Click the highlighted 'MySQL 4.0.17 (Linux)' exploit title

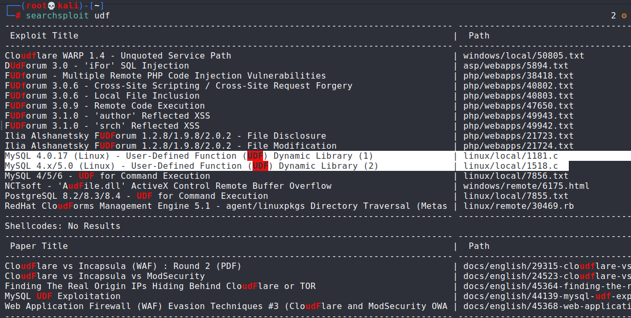pyautogui.click(x=189, y=156)
